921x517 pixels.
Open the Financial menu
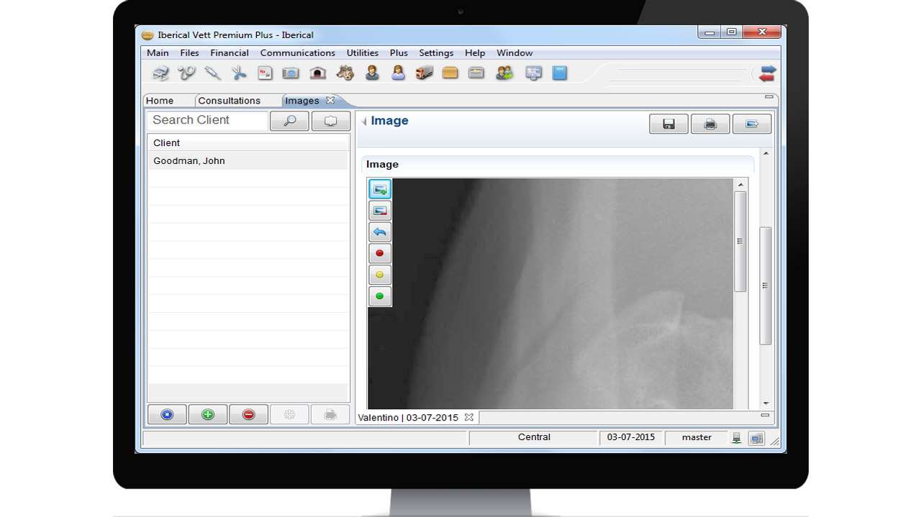(x=230, y=52)
